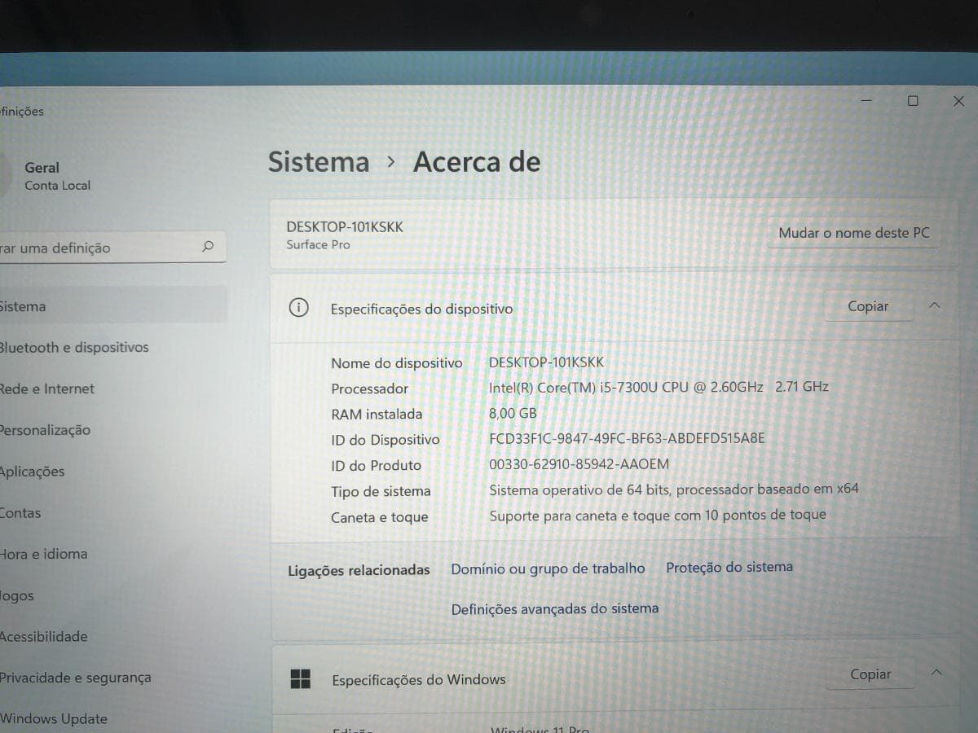978x733 pixels.
Task: Minimize the Settings window
Action: click(866, 100)
